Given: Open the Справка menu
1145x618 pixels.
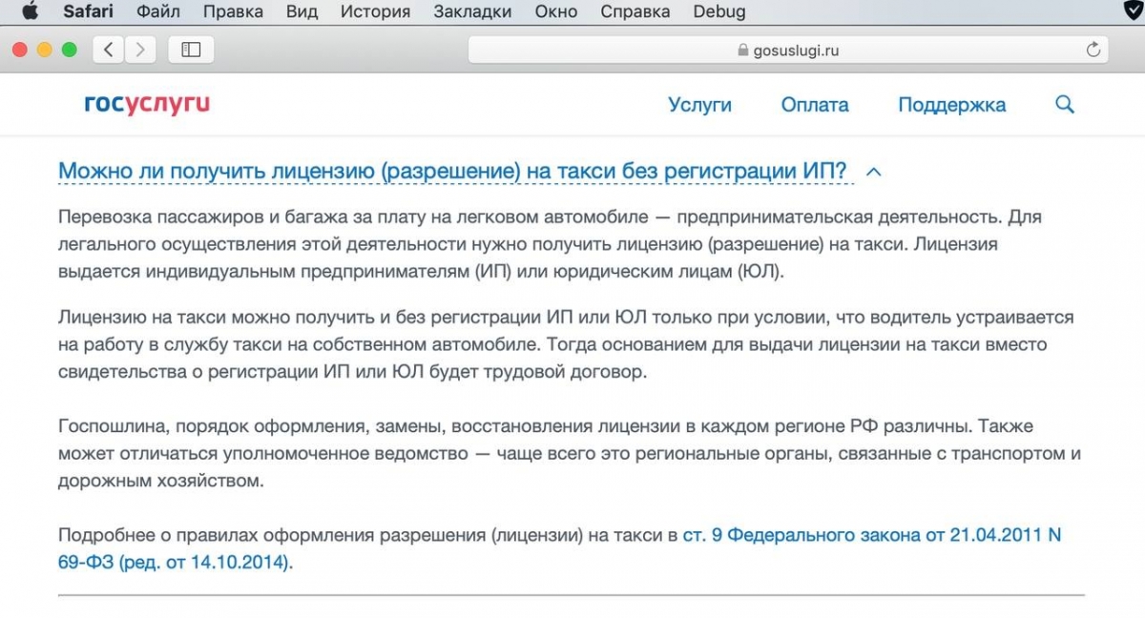Looking at the screenshot, I should coord(636,12).
